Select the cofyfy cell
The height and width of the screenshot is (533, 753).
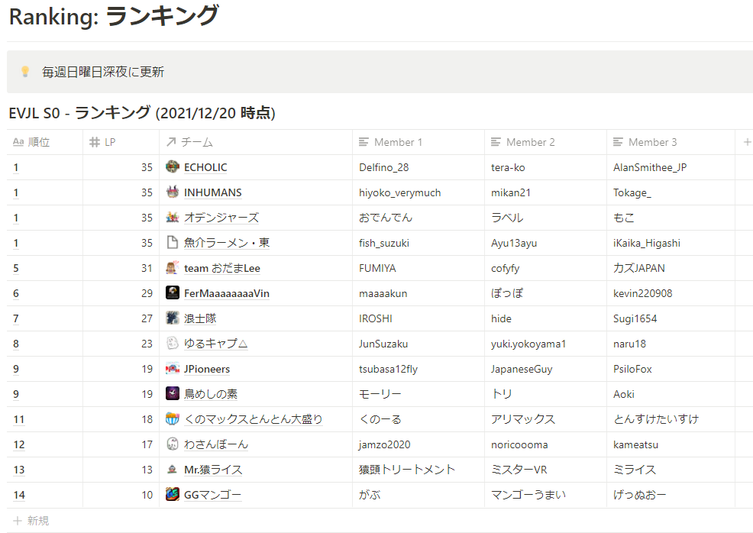(545, 268)
